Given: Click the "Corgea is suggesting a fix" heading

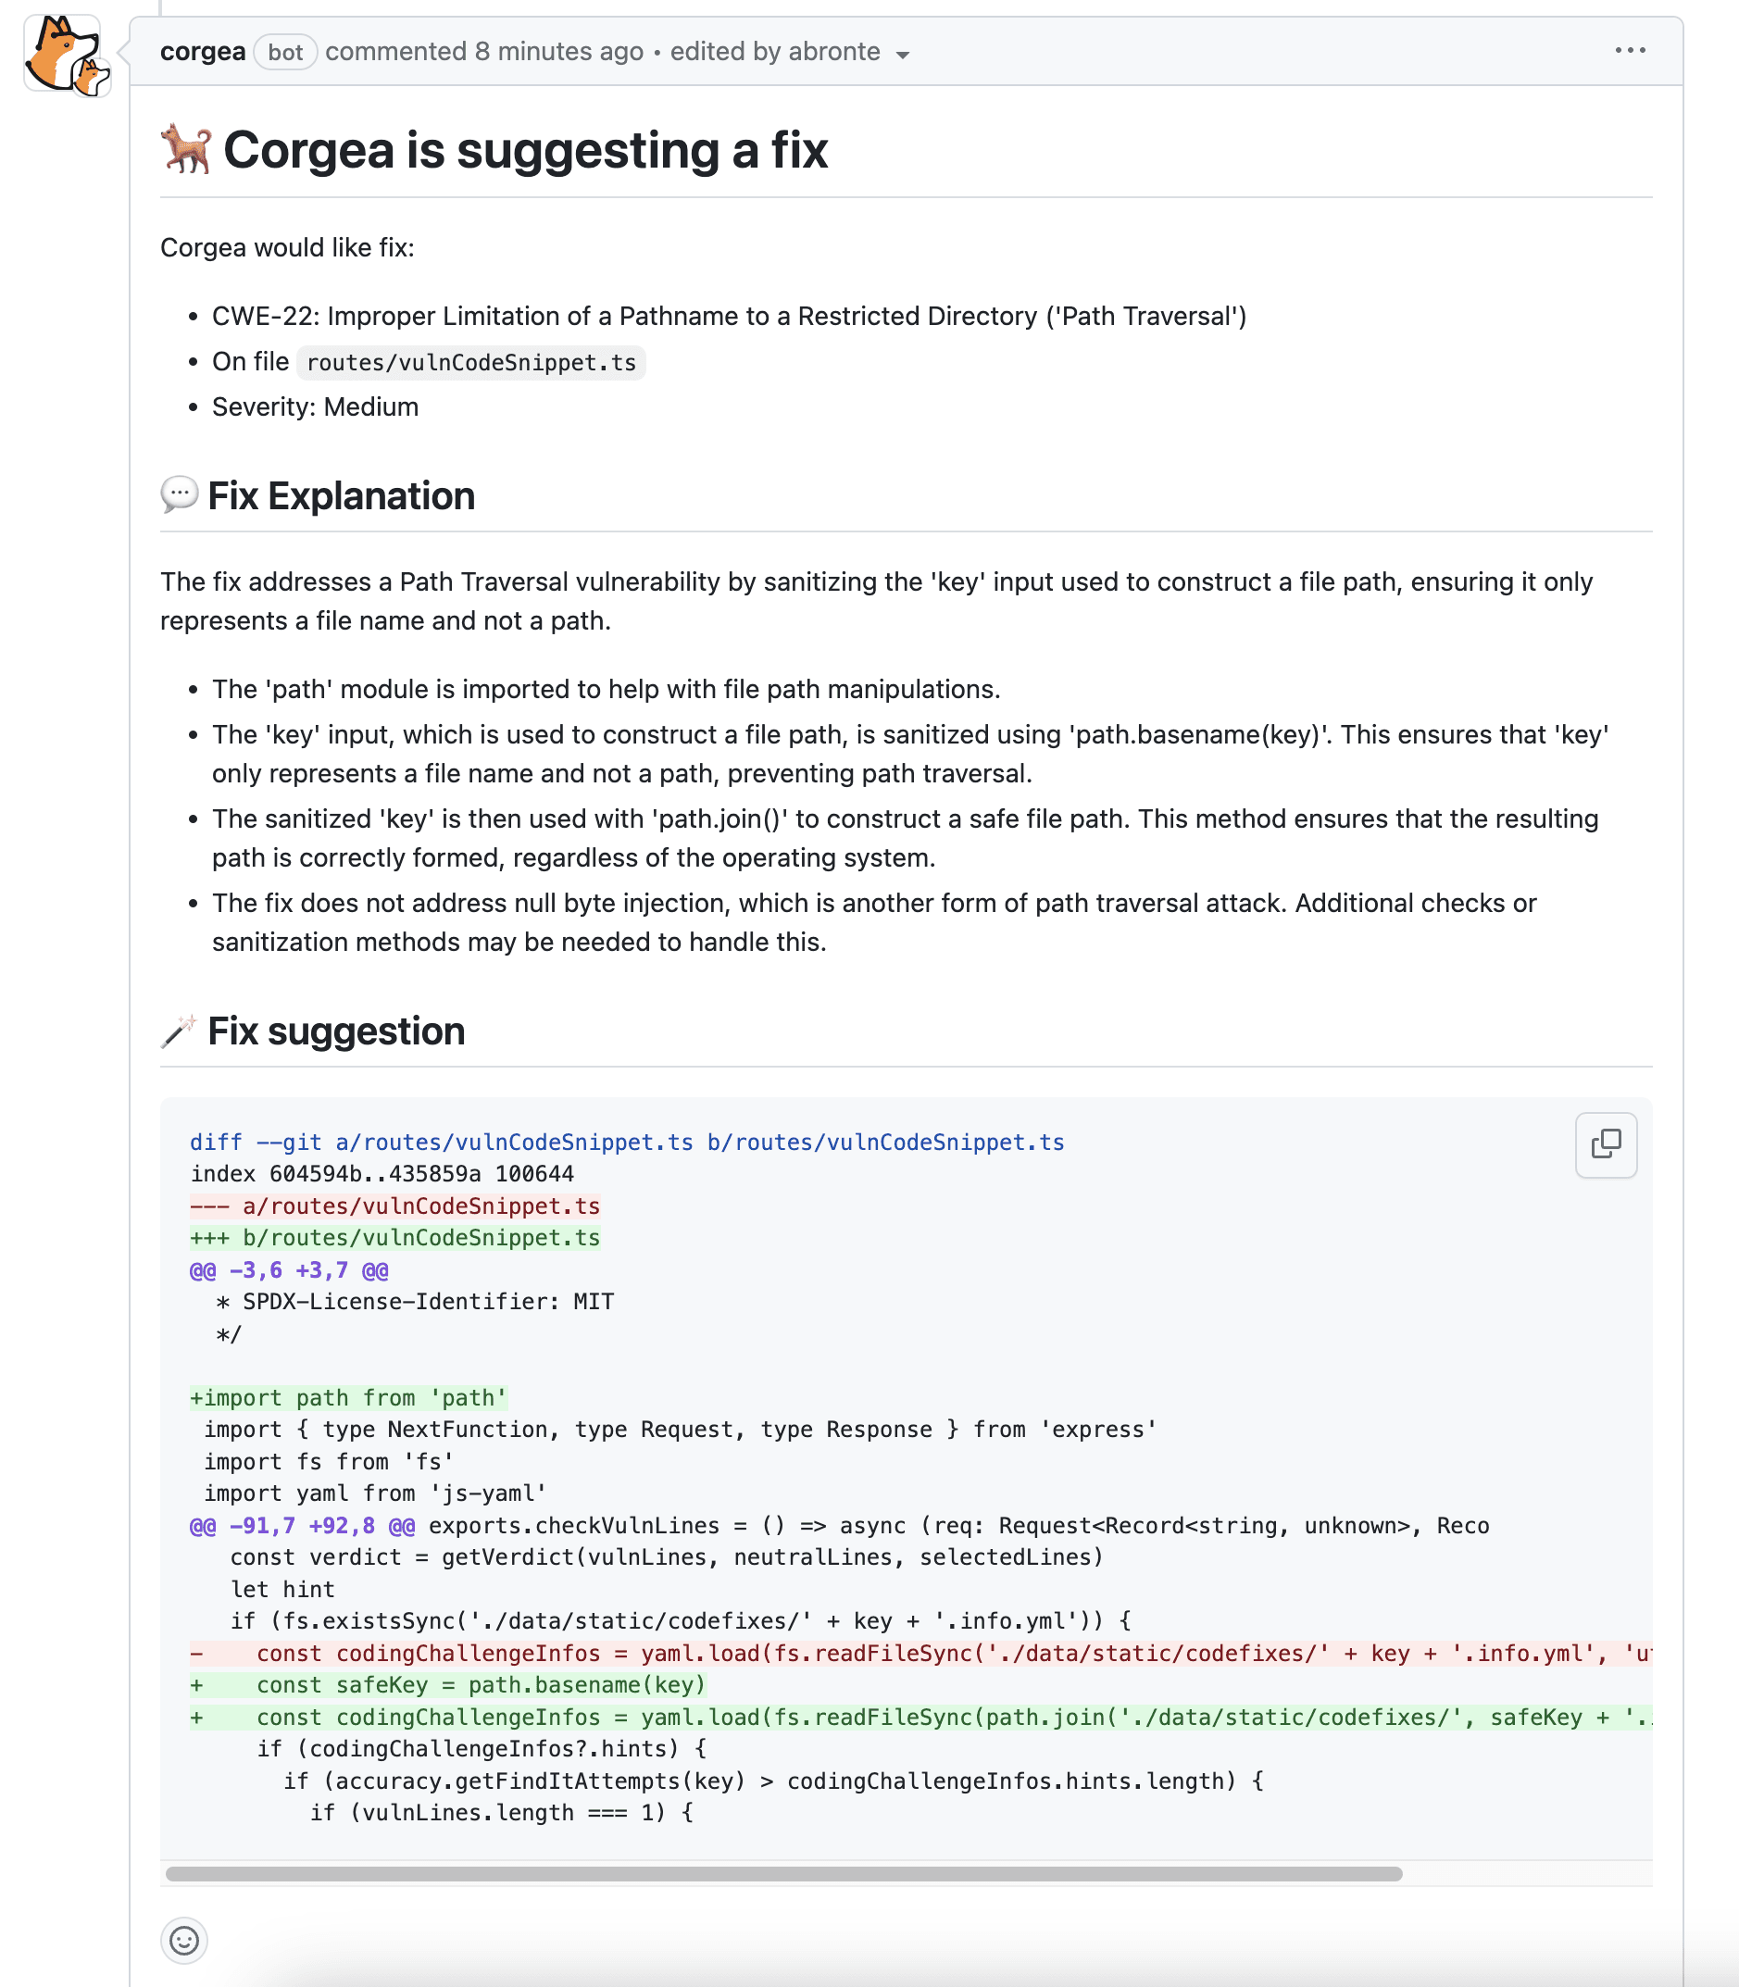Looking at the screenshot, I should (x=525, y=150).
